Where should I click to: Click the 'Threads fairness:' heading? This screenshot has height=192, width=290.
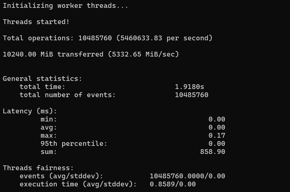(x=38, y=168)
